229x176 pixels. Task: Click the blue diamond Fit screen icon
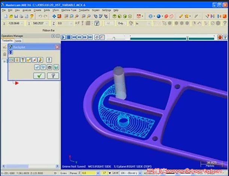tap(54, 16)
